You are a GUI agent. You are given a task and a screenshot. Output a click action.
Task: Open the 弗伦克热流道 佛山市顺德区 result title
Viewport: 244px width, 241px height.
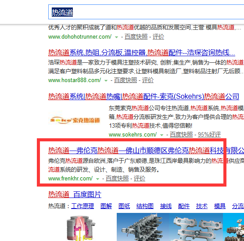(146, 151)
